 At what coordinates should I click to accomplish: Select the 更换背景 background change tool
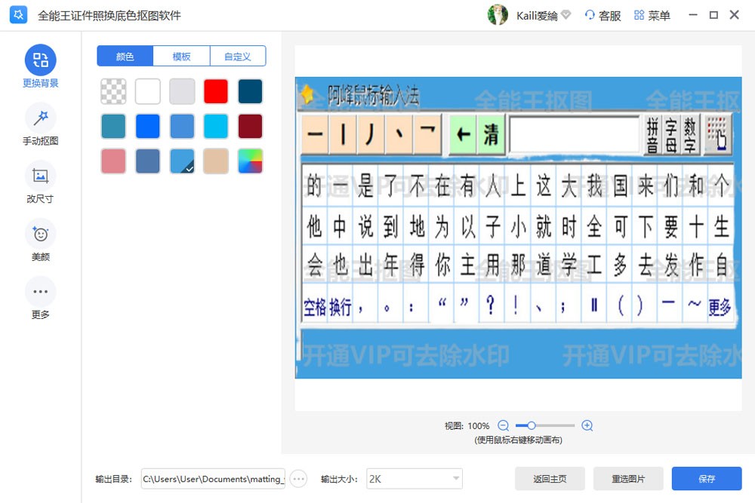pos(40,60)
